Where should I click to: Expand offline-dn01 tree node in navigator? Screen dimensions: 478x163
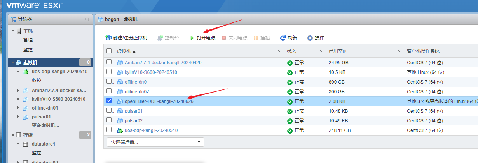pyautogui.click(x=18, y=108)
